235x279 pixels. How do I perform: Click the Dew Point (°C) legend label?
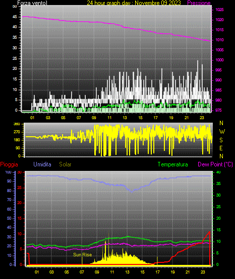[215, 164]
